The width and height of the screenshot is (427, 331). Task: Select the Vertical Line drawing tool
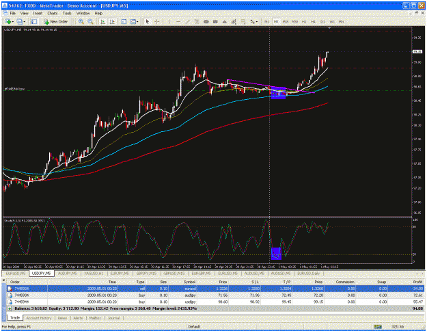(169, 21)
